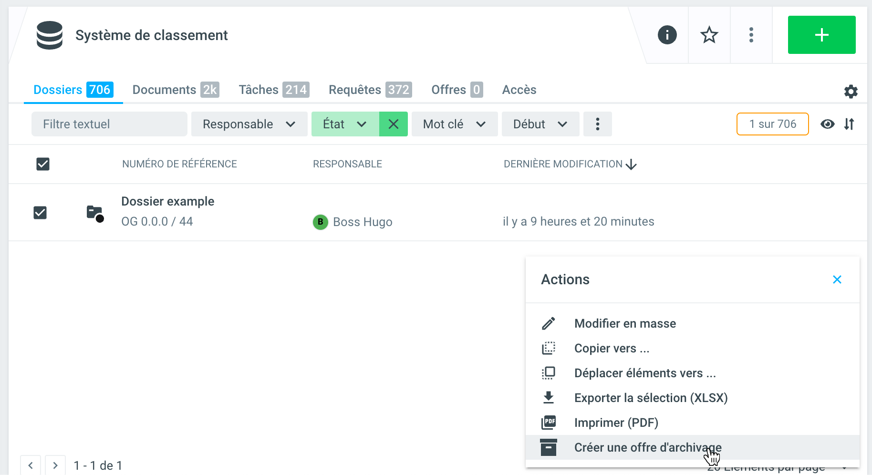Expand the Mot clé filter dropdown
The image size is (872, 475).
pyautogui.click(x=454, y=124)
